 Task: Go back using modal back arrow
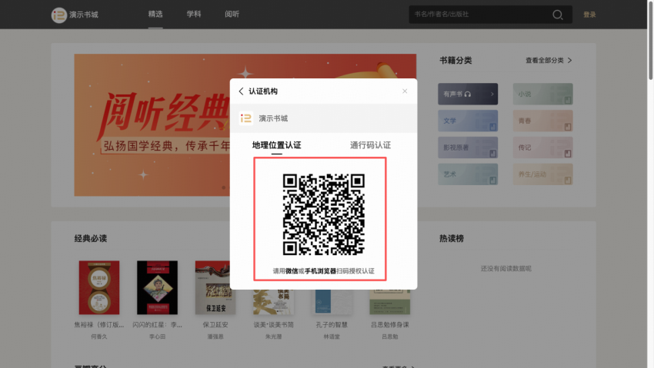pyautogui.click(x=241, y=91)
